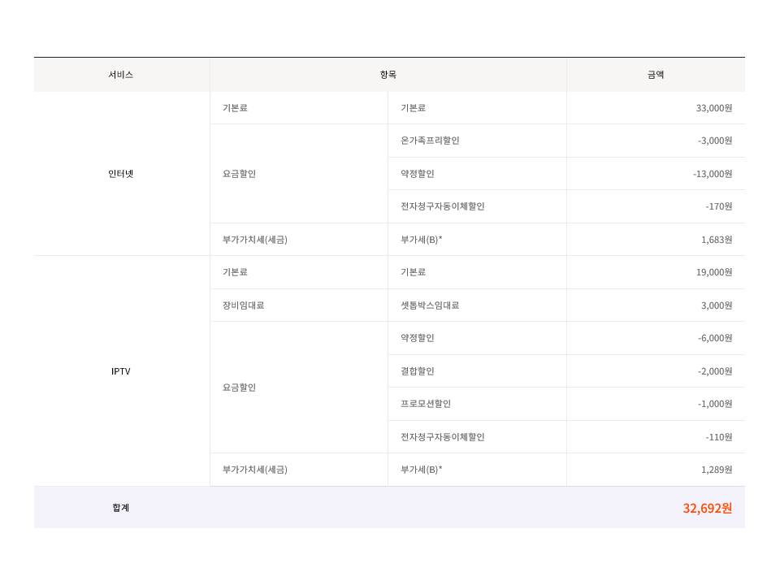Select the 33,000원 internet base fee amount
The image size is (780, 585).
(713, 108)
